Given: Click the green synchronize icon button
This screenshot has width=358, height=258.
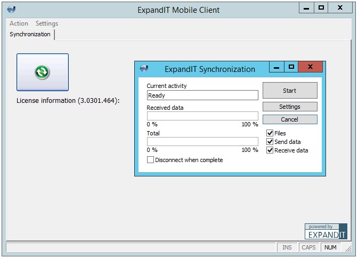Looking at the screenshot, I should 43,72.
